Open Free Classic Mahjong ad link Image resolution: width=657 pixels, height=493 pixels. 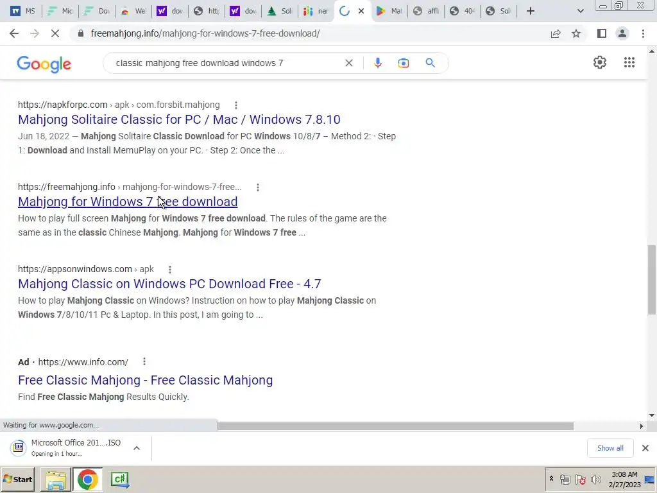[x=146, y=380]
